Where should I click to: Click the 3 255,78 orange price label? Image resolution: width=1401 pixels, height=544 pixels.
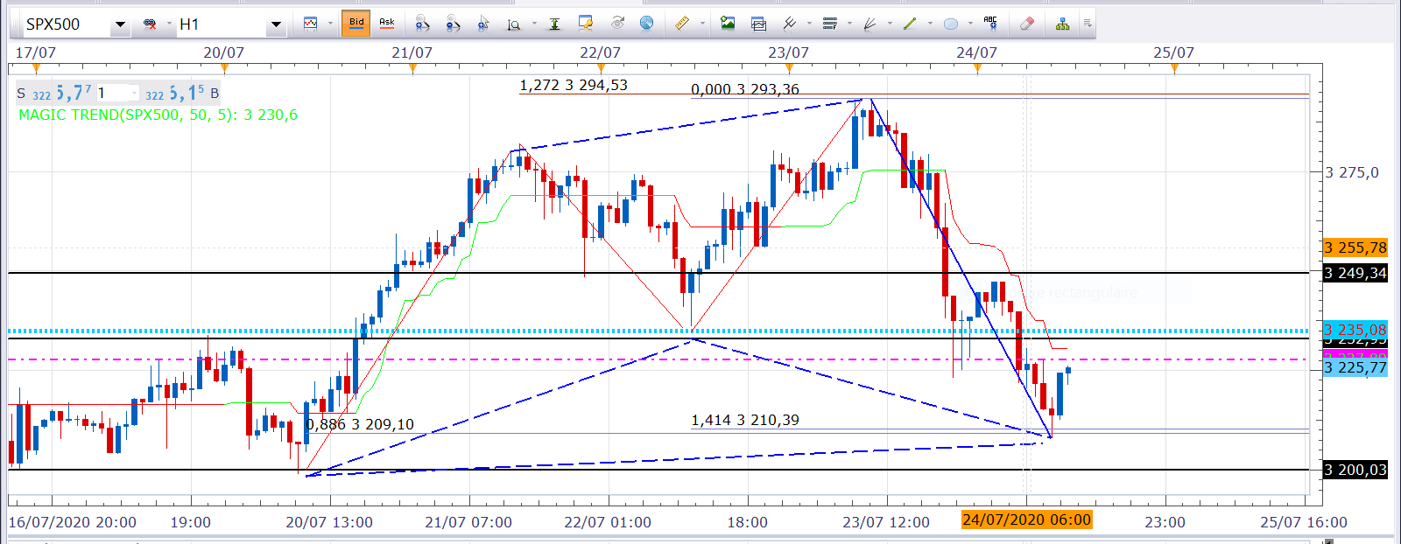[1355, 248]
